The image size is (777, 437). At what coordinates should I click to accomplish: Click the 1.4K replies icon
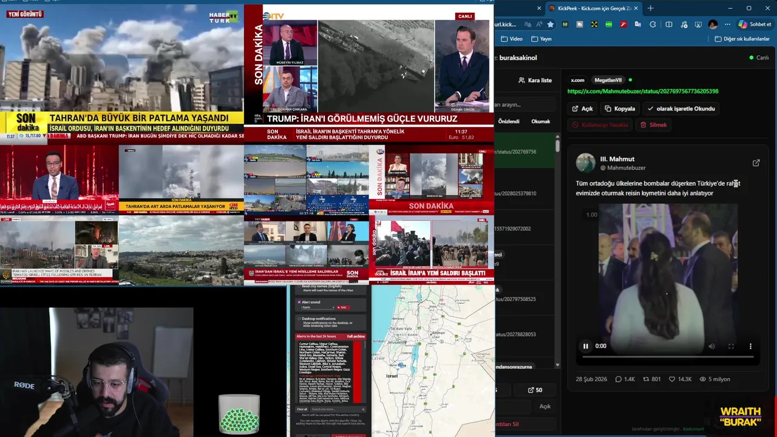pos(619,379)
